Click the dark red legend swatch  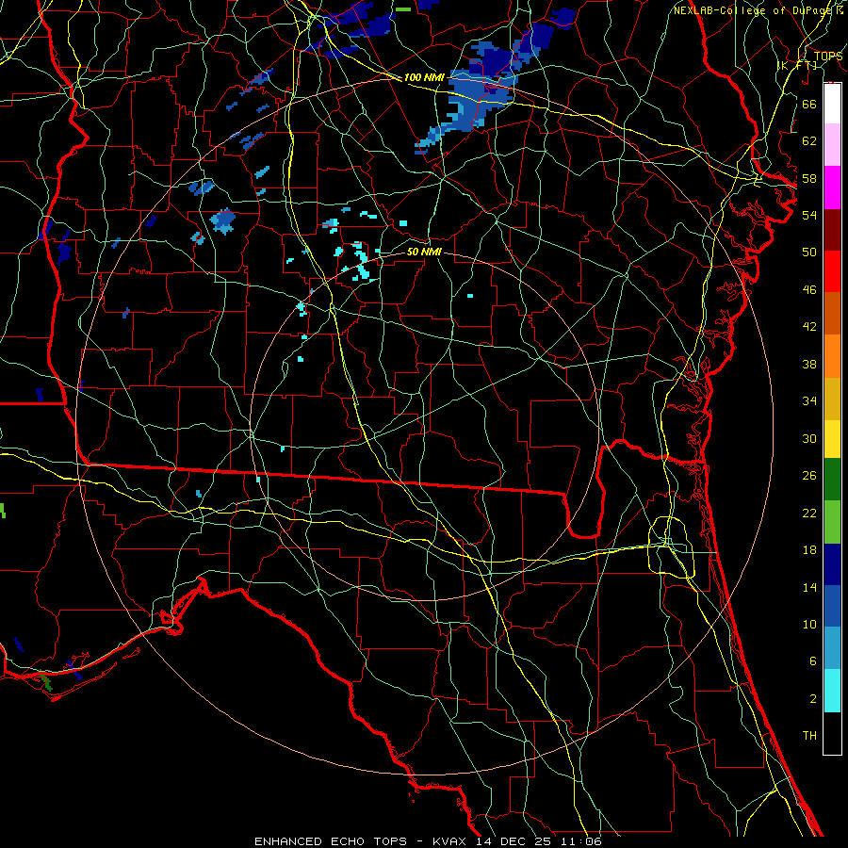pos(832,230)
